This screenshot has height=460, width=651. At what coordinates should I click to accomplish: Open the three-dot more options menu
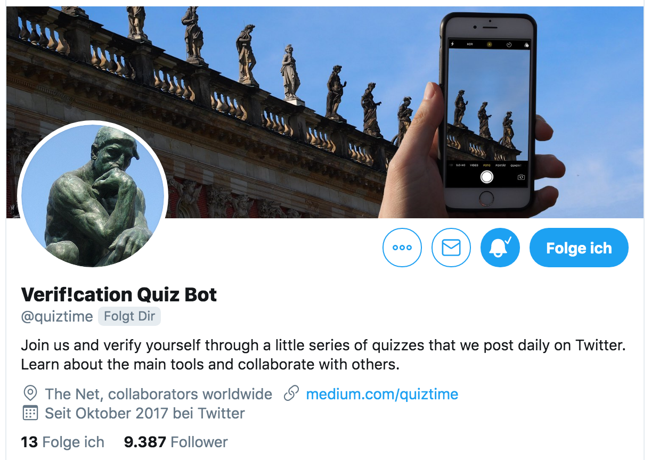tap(402, 248)
